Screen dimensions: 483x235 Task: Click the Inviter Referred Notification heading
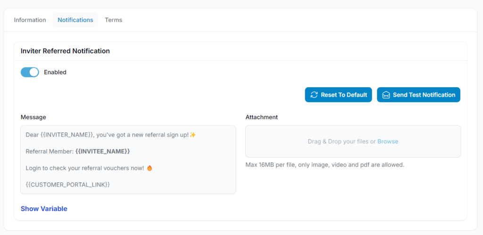click(65, 51)
